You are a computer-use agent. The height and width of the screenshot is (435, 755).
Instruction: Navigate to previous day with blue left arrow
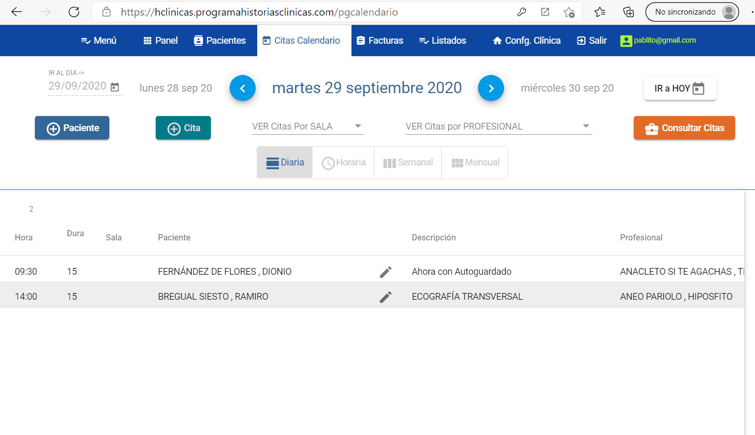(x=243, y=88)
